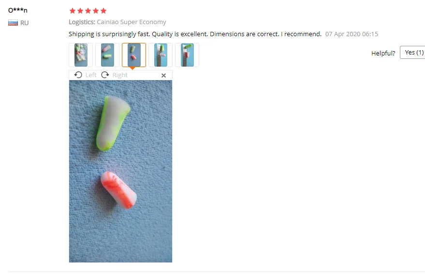Click reviewer name O***n
The width and height of the screenshot is (425, 274).
18,10
